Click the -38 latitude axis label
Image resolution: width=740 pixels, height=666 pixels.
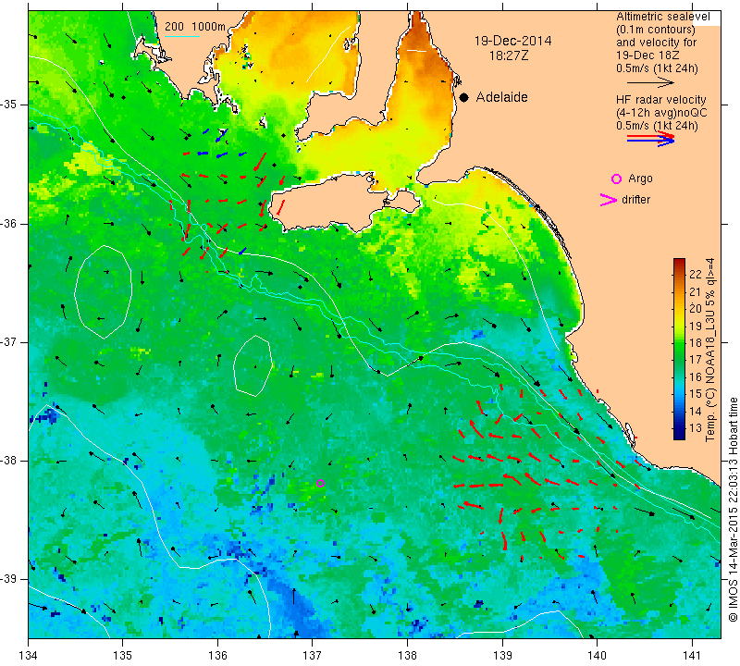[10, 461]
